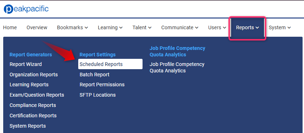The height and width of the screenshot is (133, 304).
Task: Go to the Overview page
Action: point(37,27)
